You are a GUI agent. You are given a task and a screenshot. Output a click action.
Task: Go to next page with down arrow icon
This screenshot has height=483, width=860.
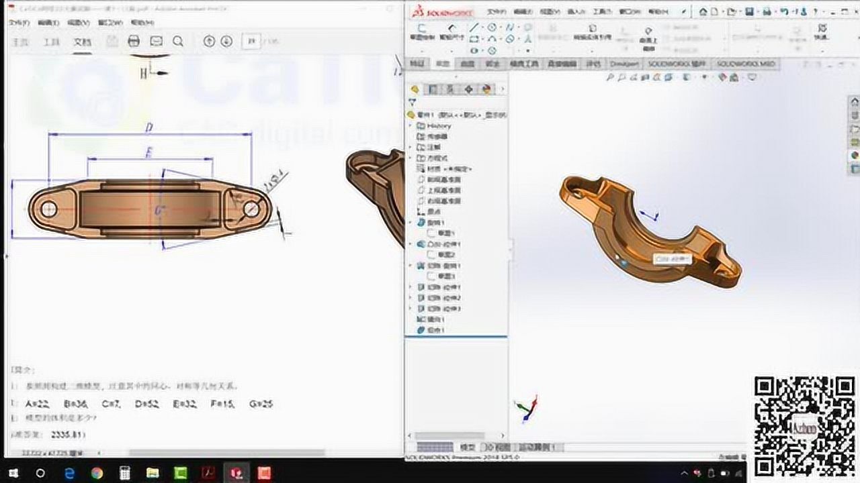click(x=226, y=42)
